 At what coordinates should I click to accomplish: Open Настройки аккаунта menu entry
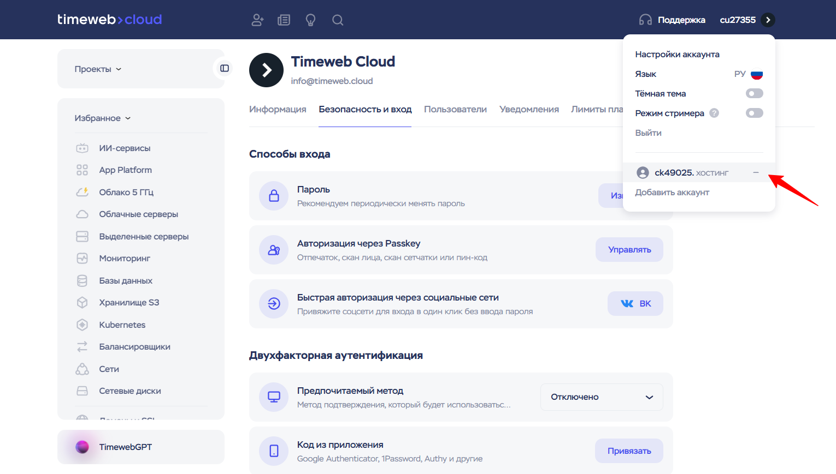click(x=677, y=55)
